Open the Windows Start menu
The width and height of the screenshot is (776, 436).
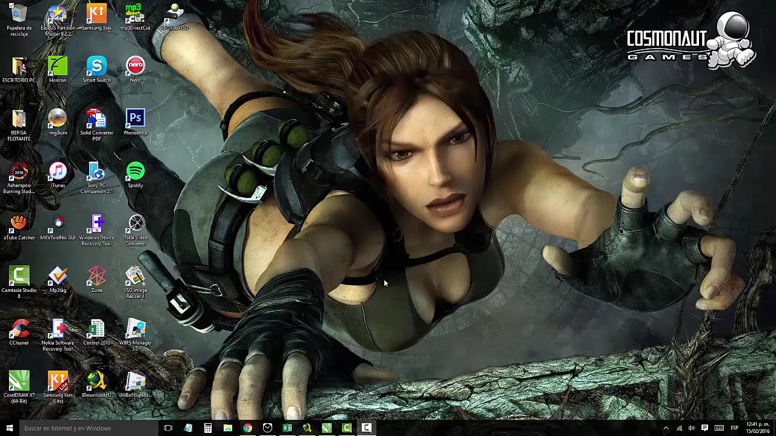coord(9,428)
